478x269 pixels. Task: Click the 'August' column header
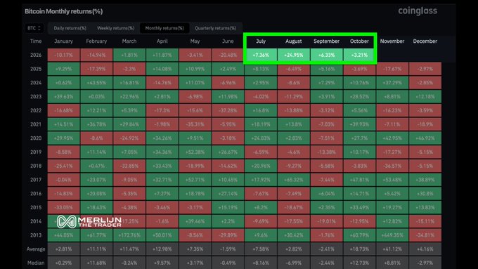coord(294,41)
